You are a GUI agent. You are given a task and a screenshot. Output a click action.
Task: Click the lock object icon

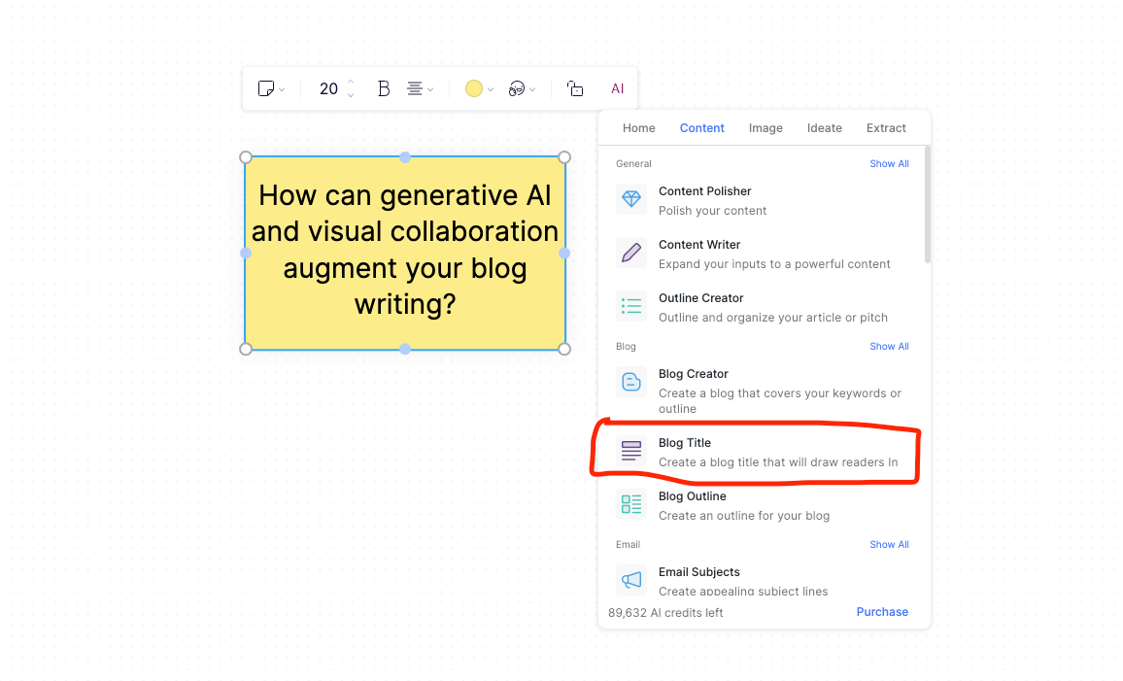tap(575, 88)
